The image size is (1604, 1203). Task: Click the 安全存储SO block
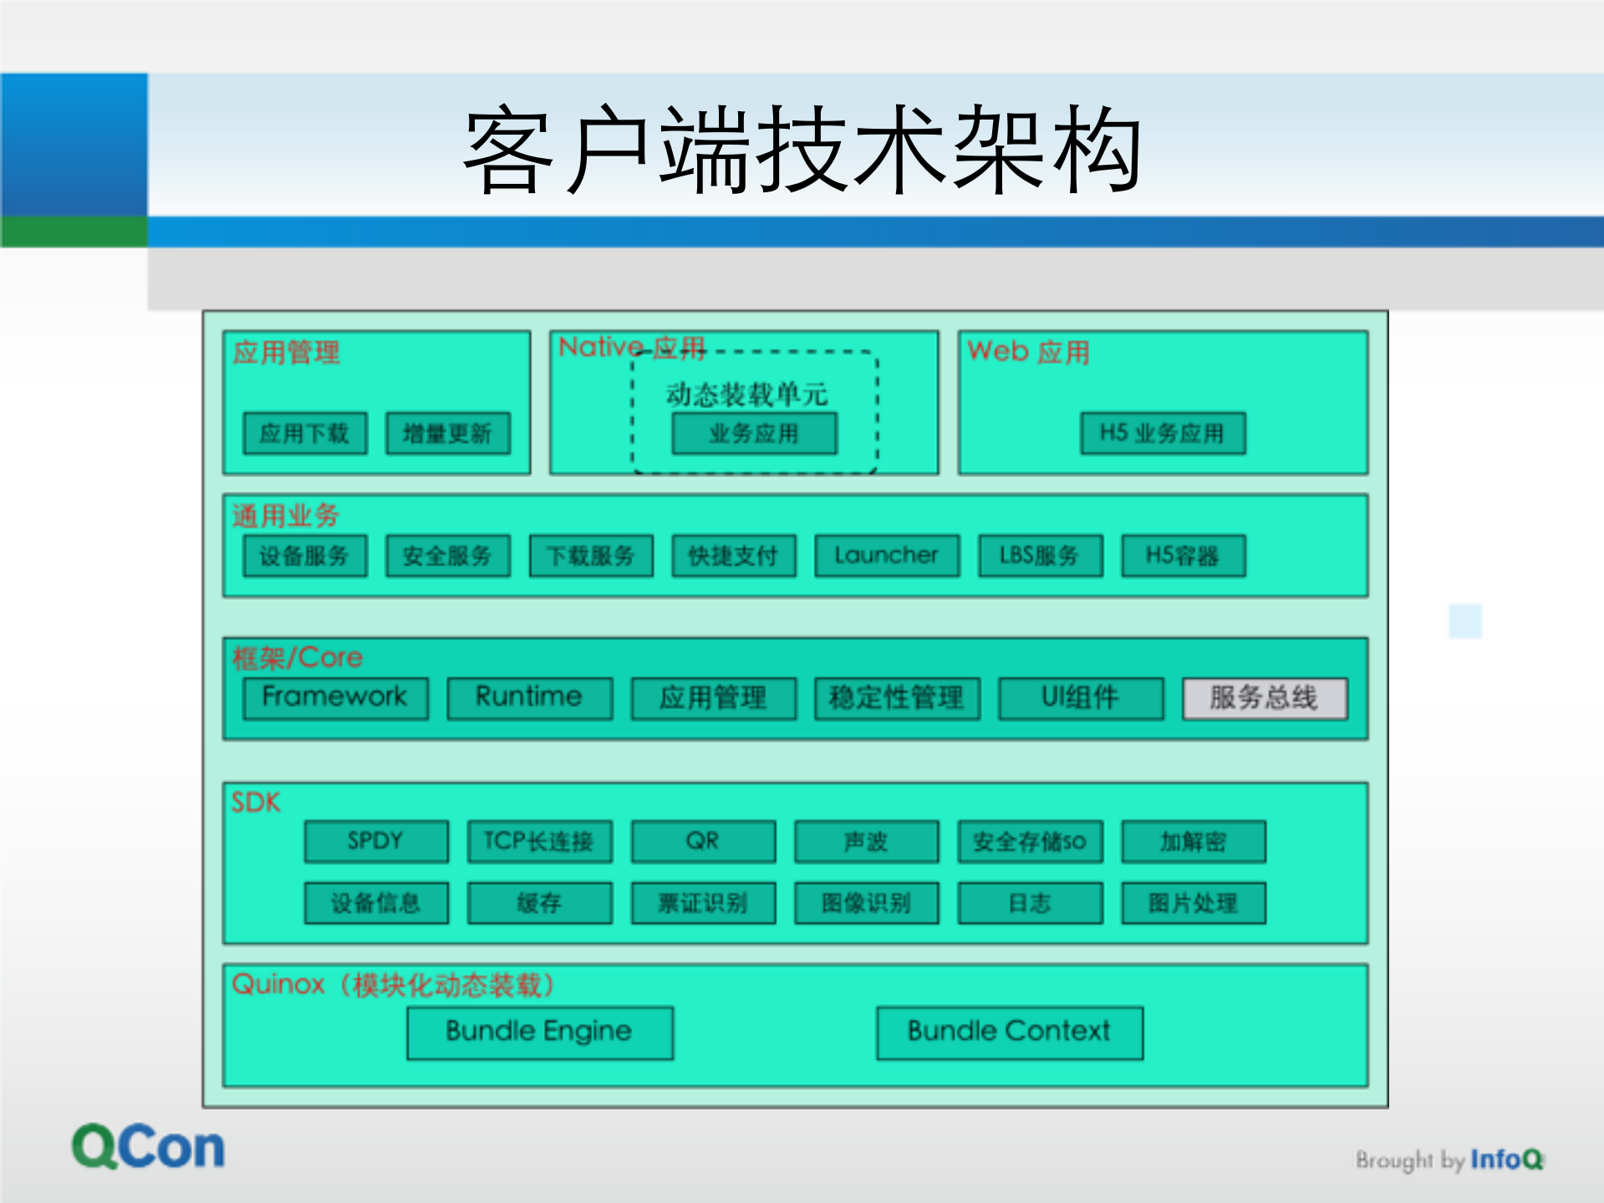(x=1029, y=843)
